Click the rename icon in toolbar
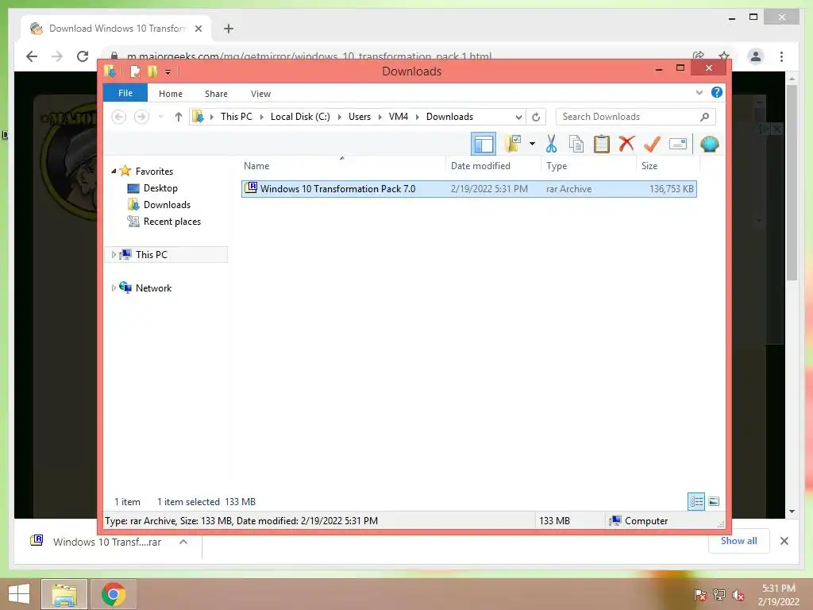The image size is (813, 610). [x=678, y=144]
